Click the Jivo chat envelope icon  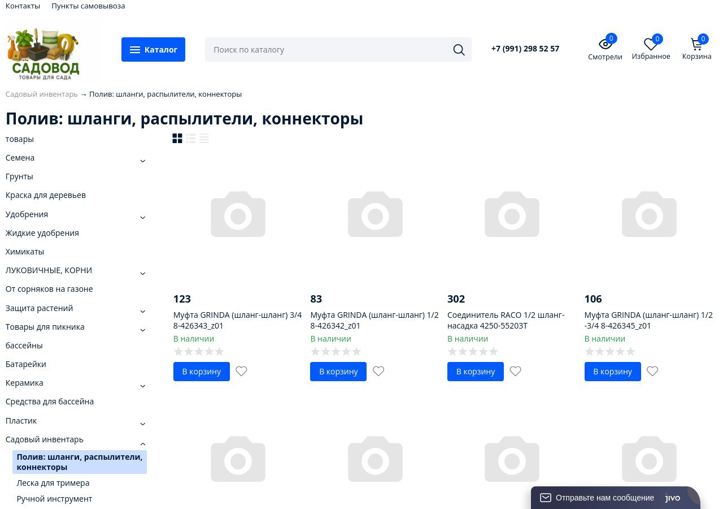(x=545, y=498)
